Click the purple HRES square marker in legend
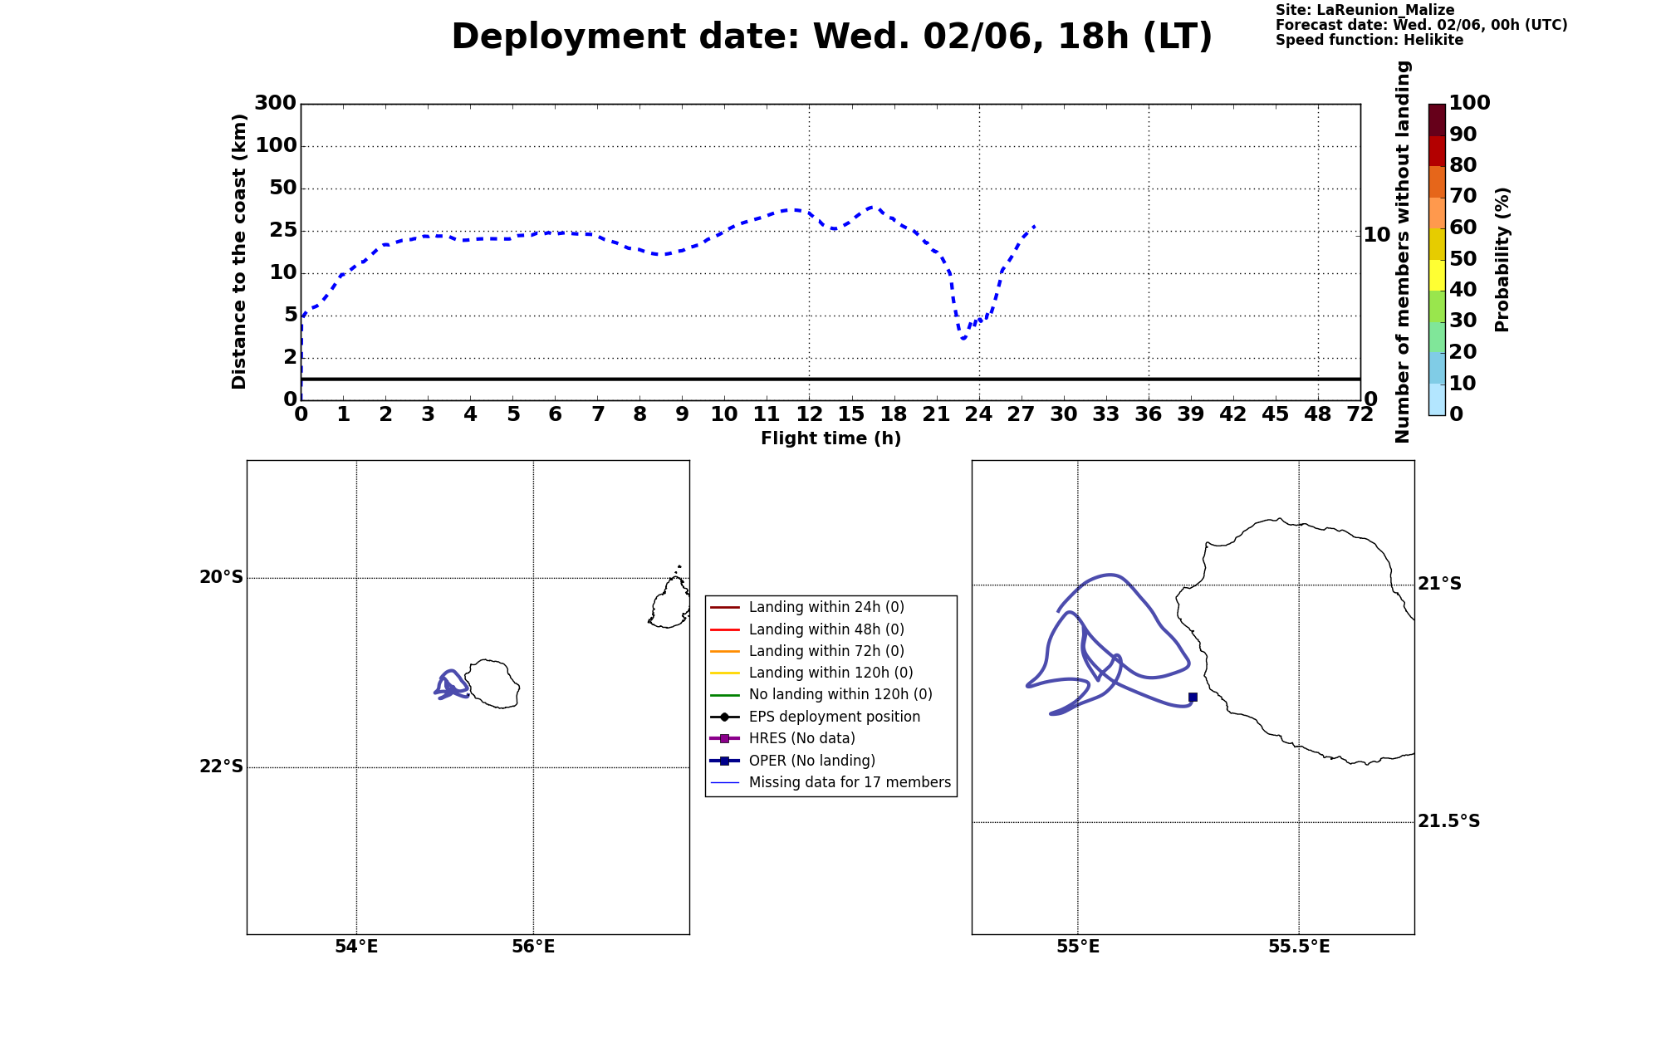 (x=724, y=738)
